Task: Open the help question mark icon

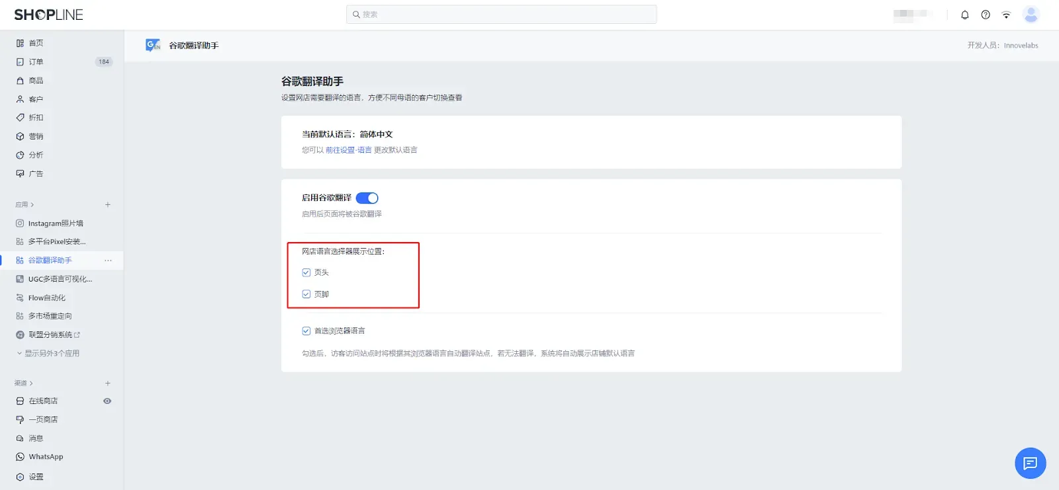Action: [x=986, y=15]
